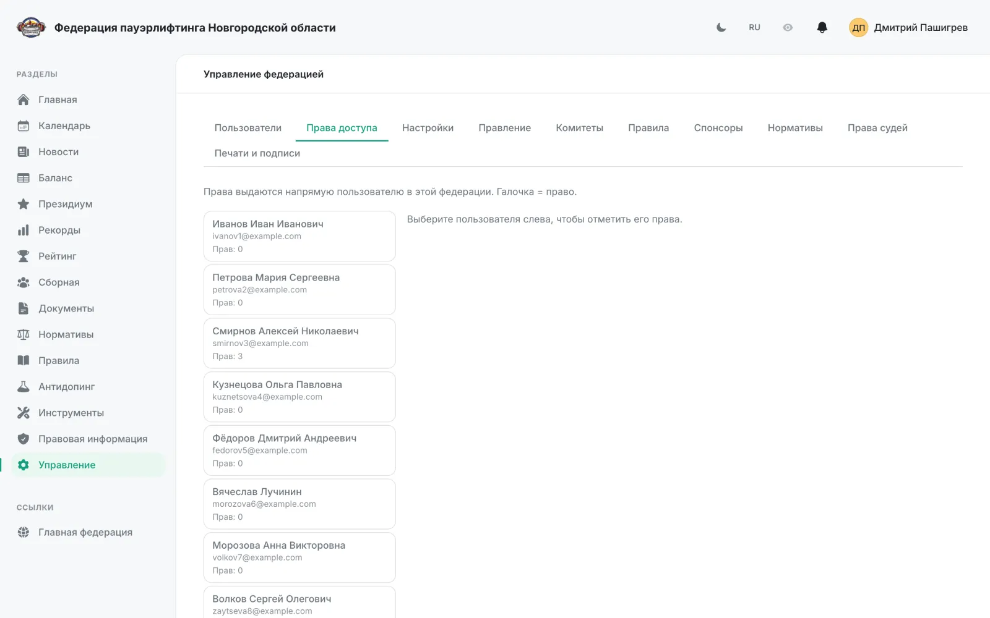
Task: Click the Сборная team icon
Action: point(24,282)
